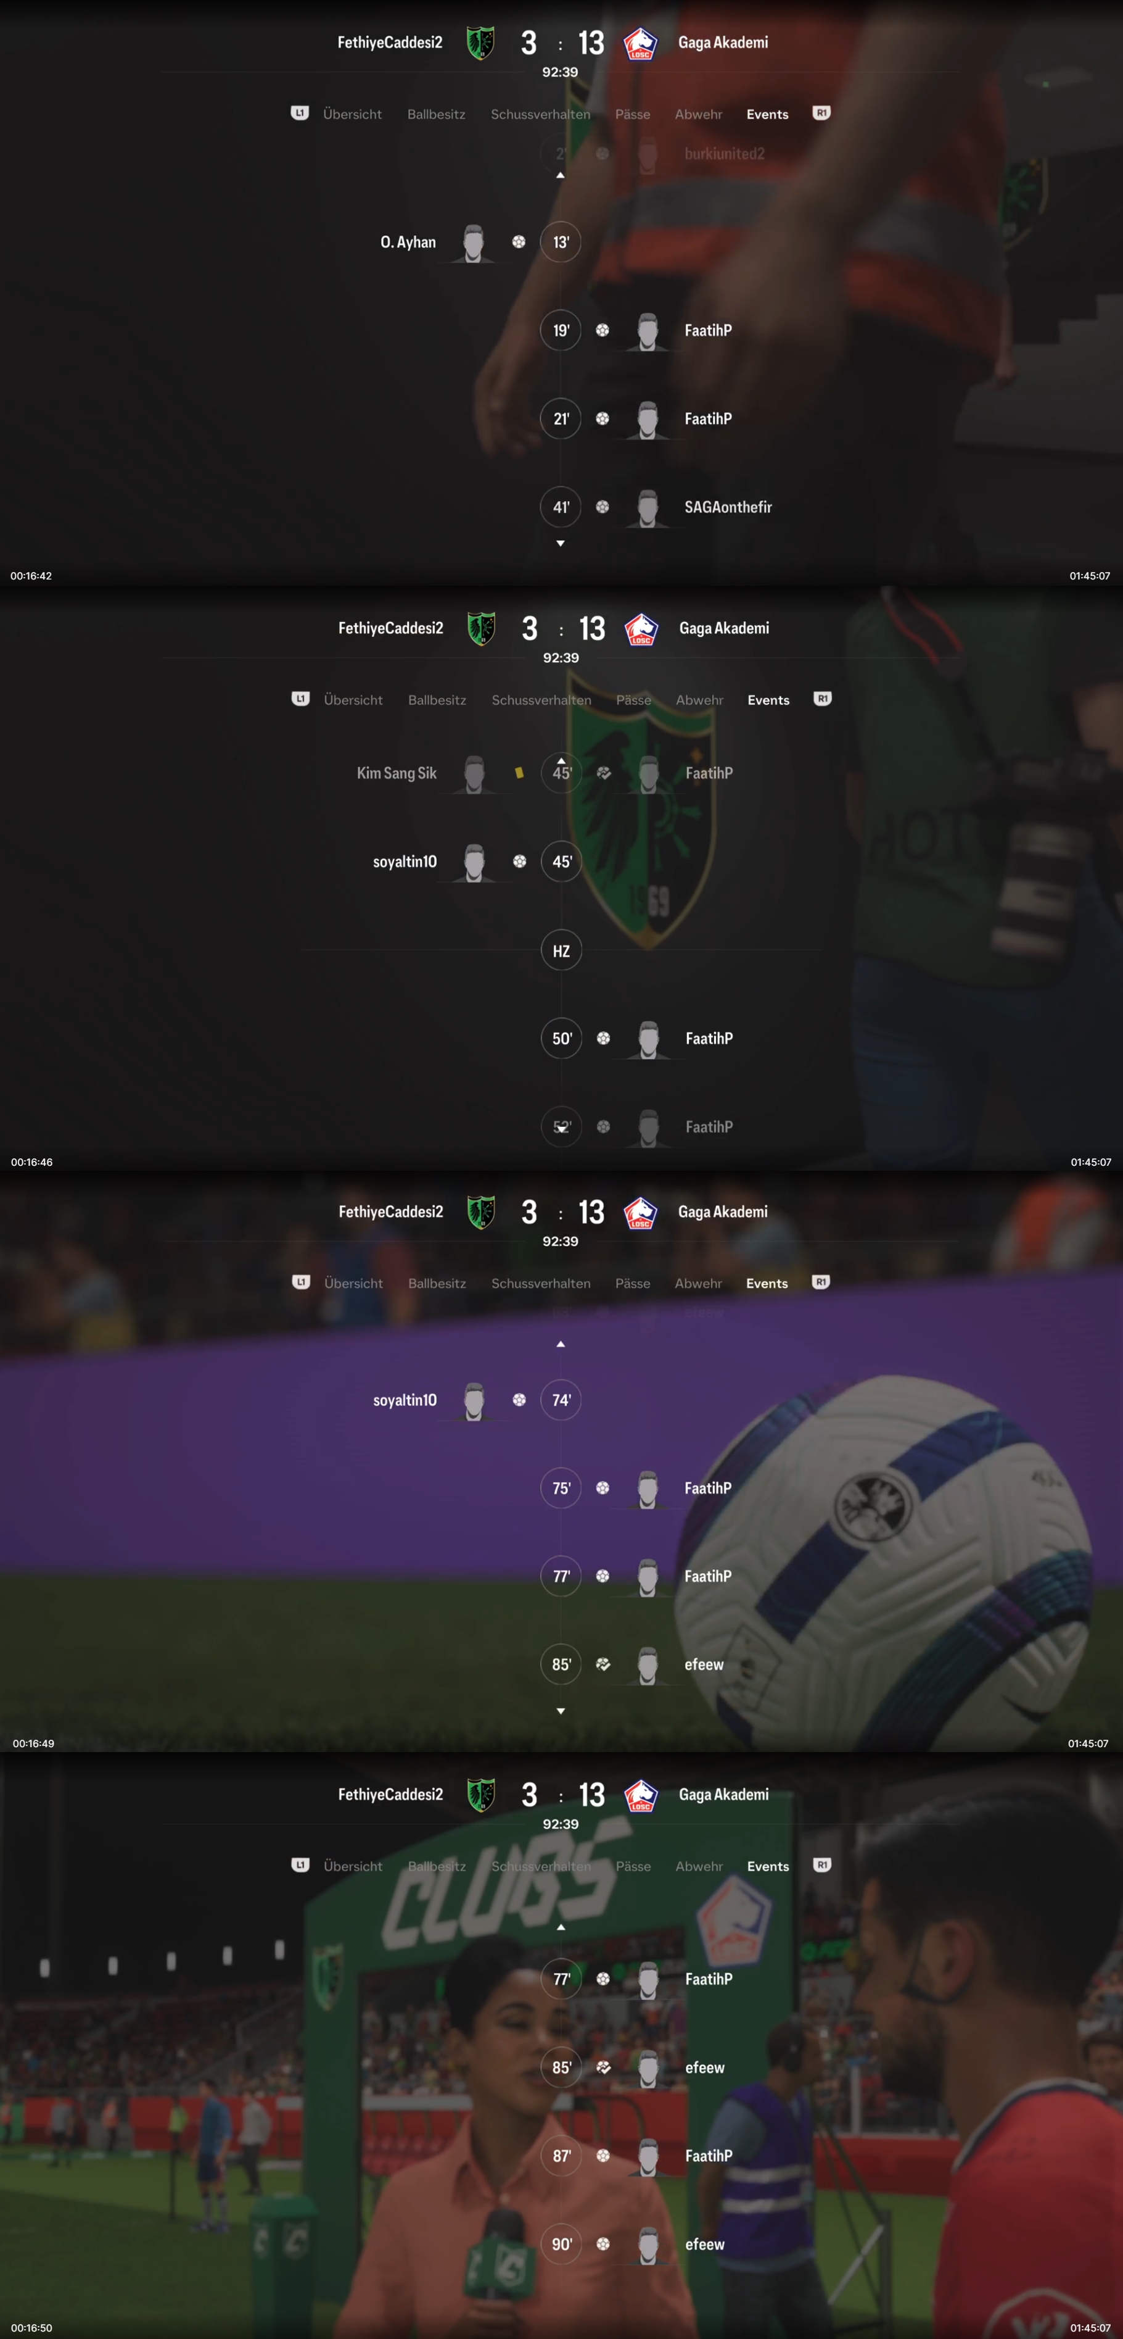Select the player avatar next to SAGAonthefir
This screenshot has width=1123, height=2339.
tap(647, 507)
